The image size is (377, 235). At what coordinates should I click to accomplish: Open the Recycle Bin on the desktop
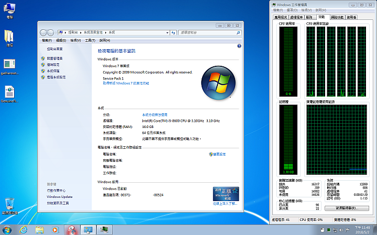pyautogui.click(x=9, y=206)
